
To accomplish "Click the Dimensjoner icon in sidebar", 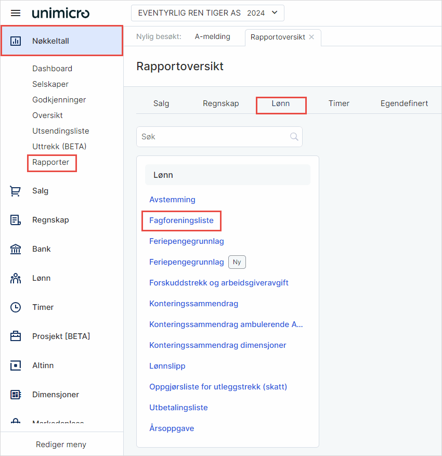I will [16, 395].
